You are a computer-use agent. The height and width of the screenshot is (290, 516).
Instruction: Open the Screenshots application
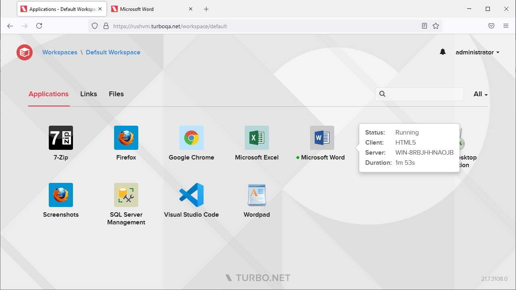pos(60,195)
